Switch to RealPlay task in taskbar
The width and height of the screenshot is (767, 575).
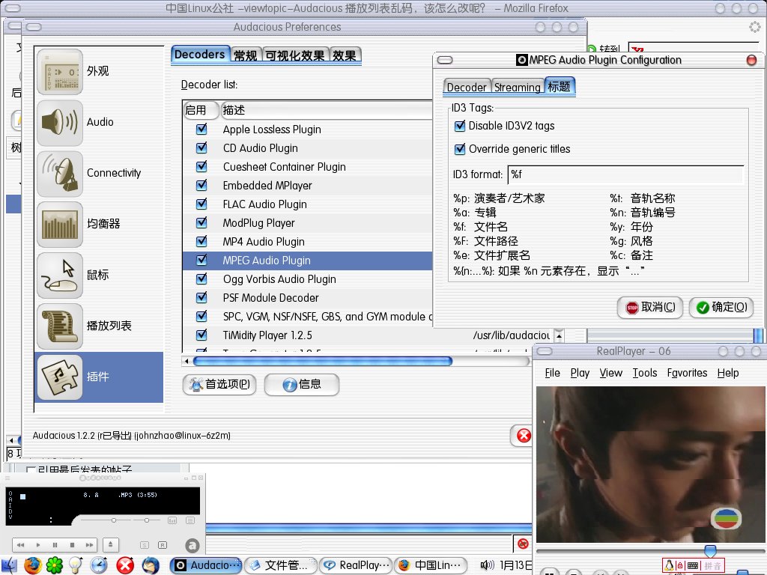coord(356,566)
